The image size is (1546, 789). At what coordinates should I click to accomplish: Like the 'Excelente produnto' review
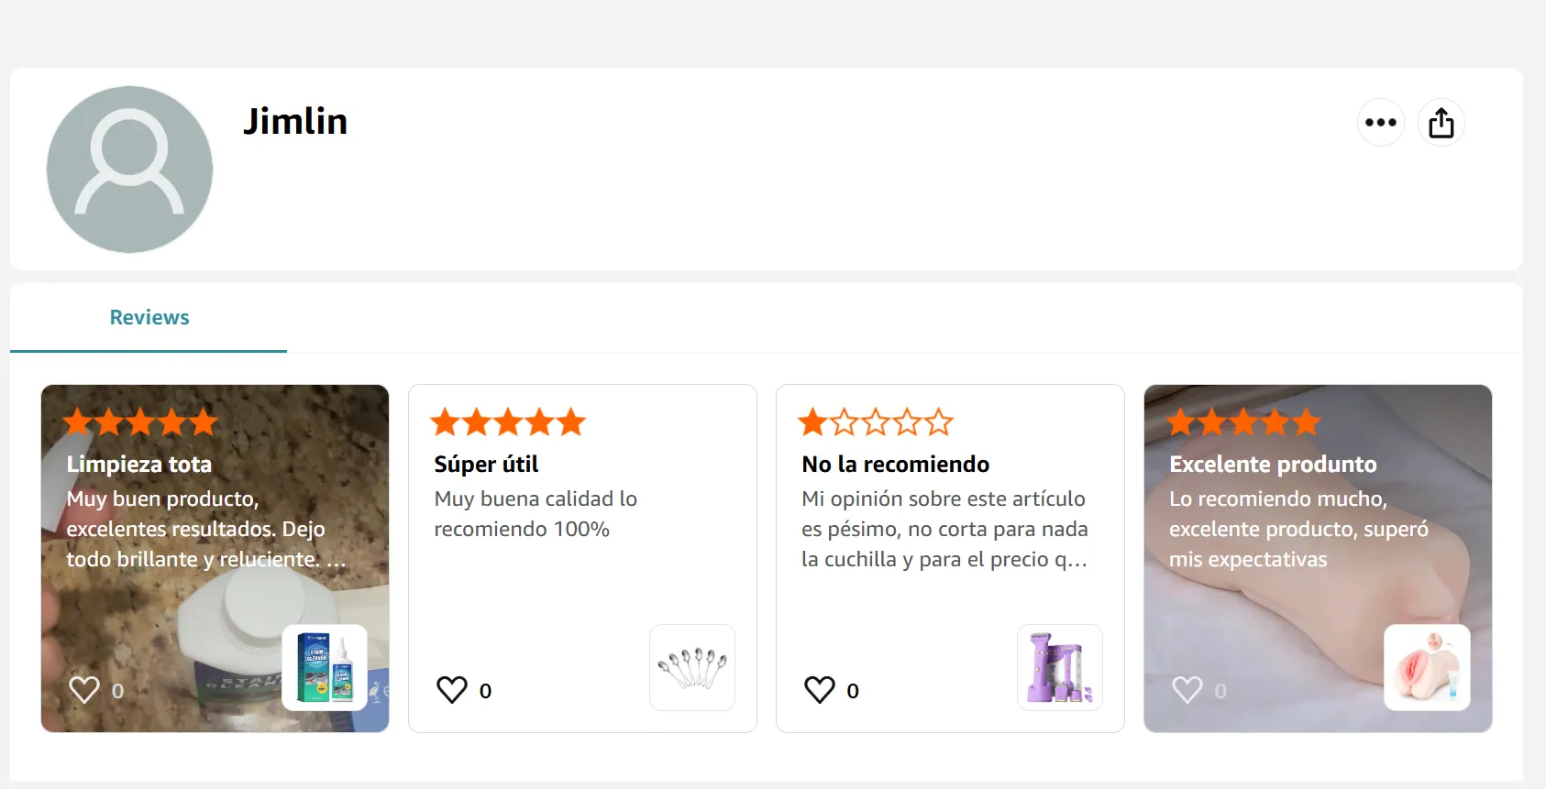[x=1187, y=689]
